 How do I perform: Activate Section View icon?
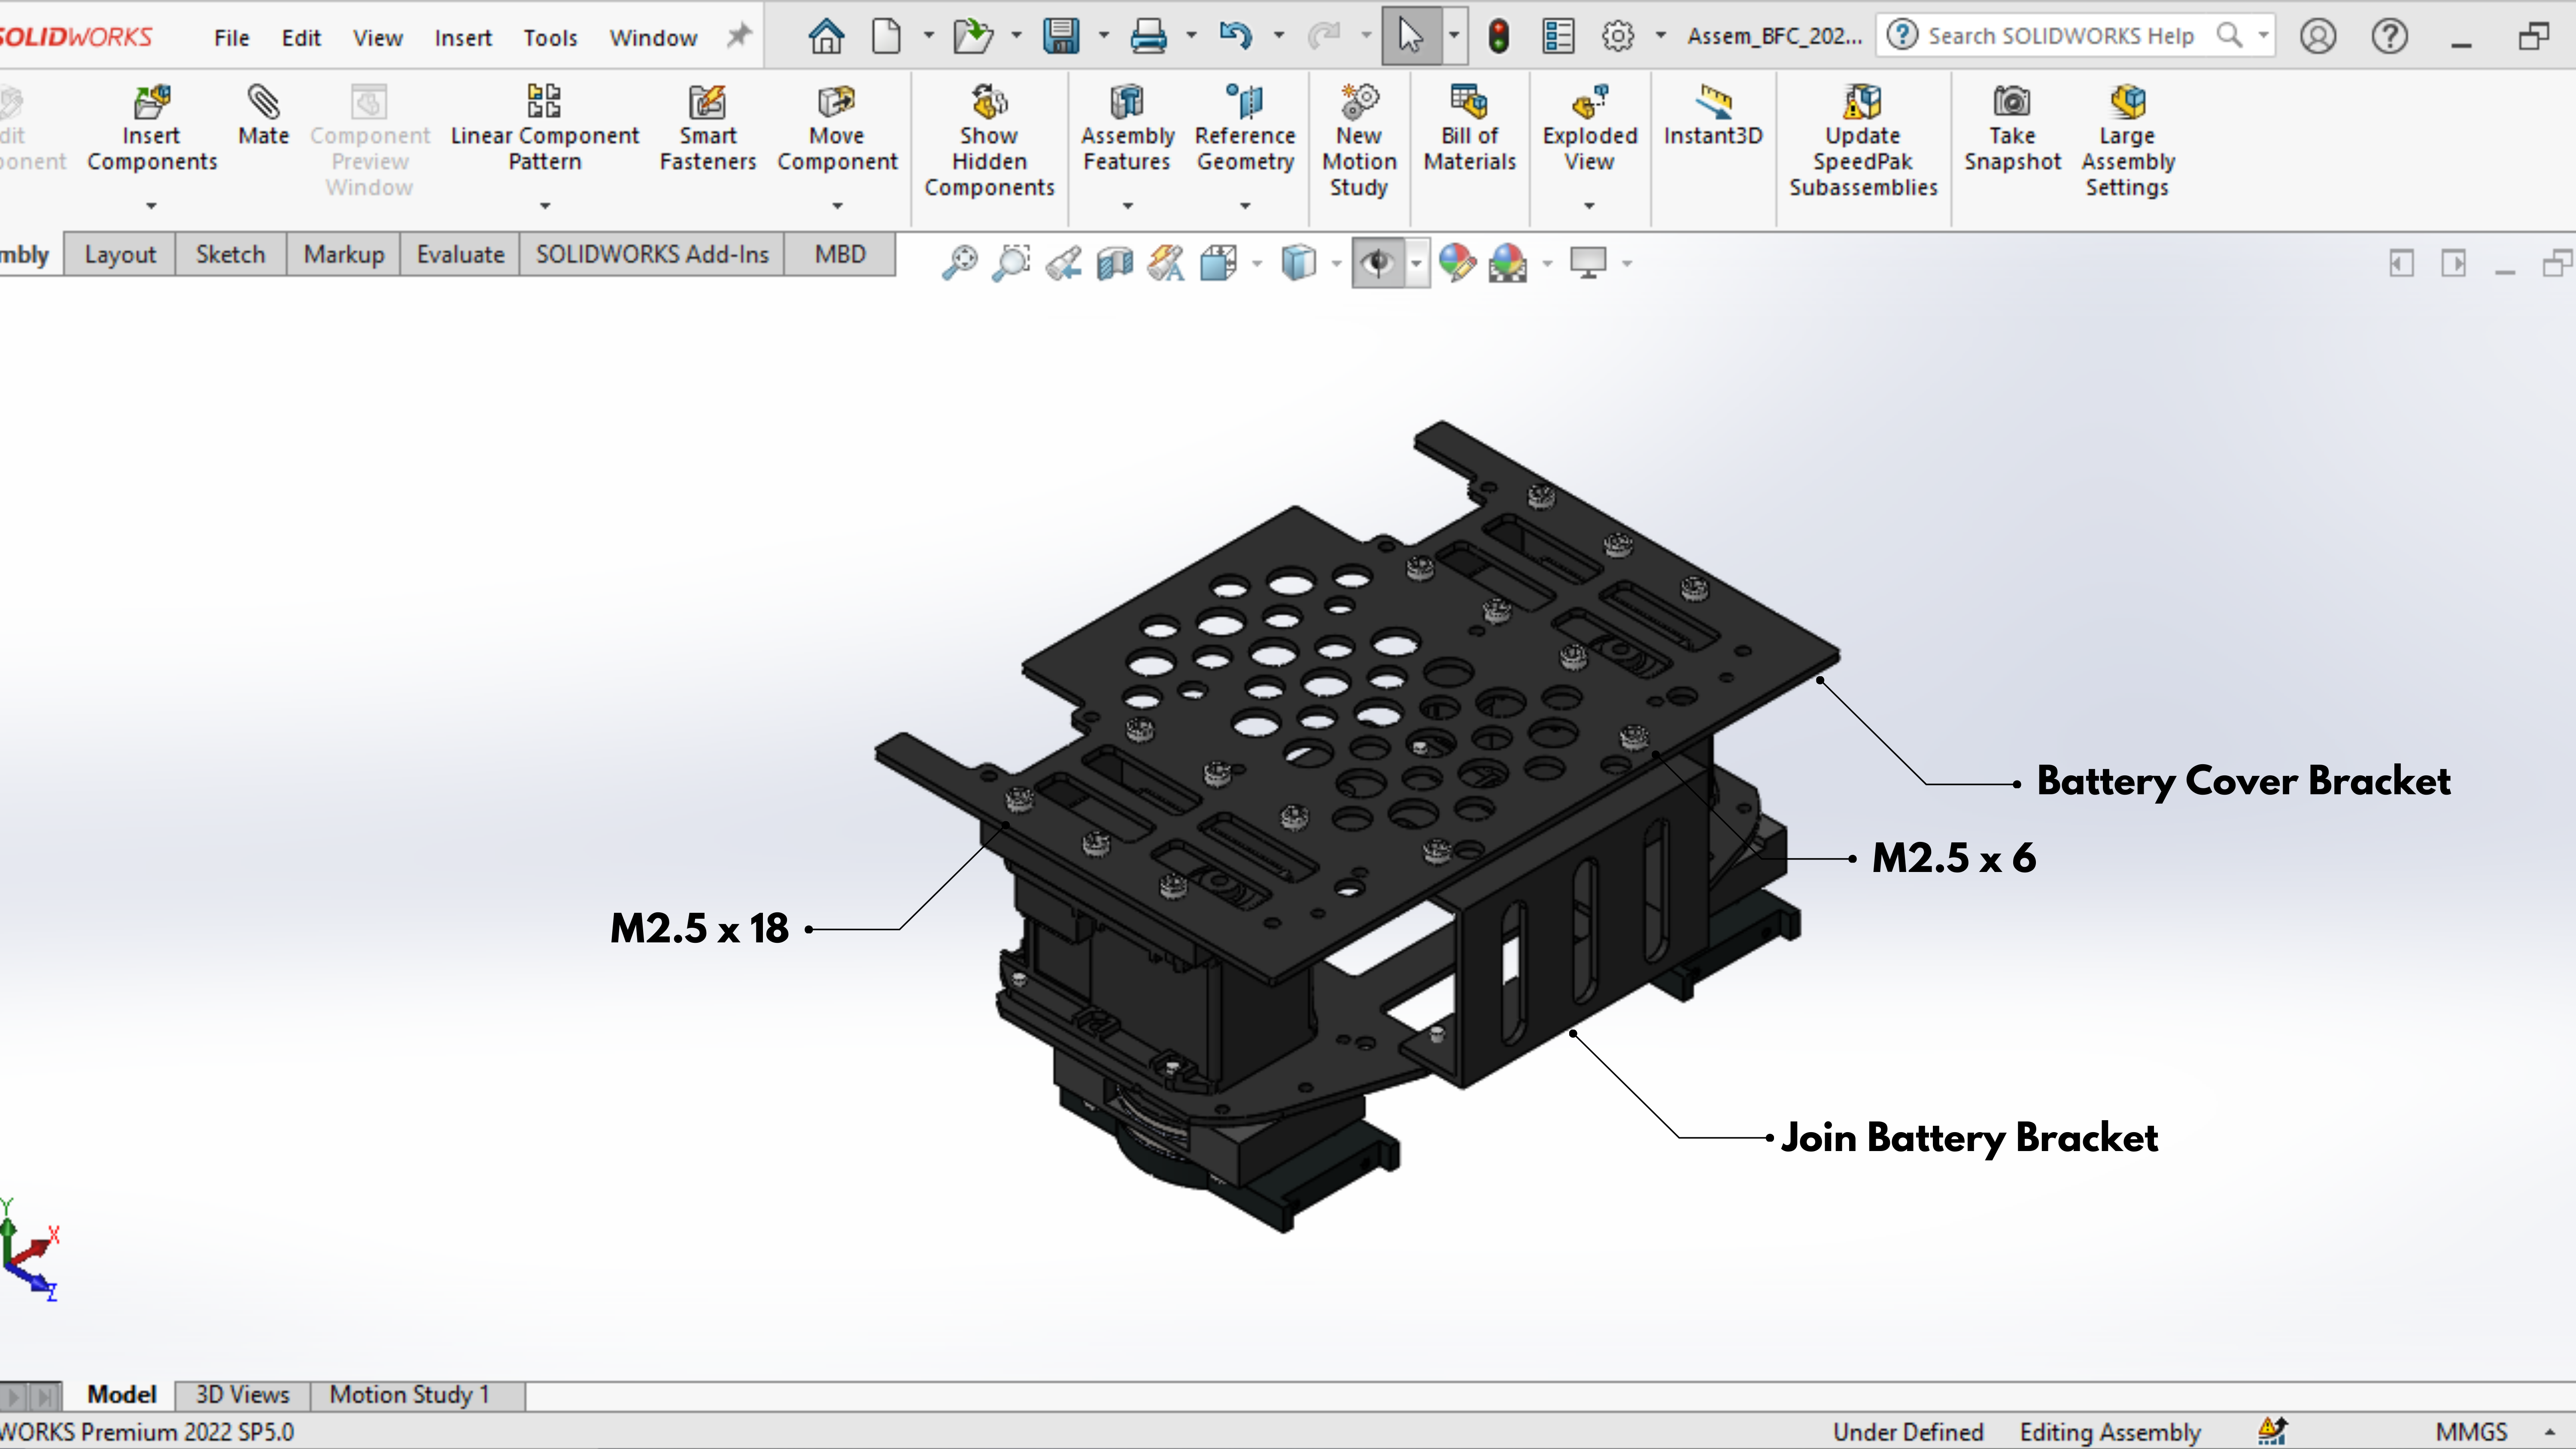pyautogui.click(x=1115, y=263)
